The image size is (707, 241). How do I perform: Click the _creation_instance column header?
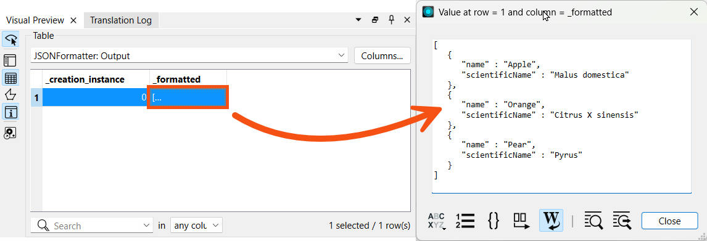[x=96, y=80]
